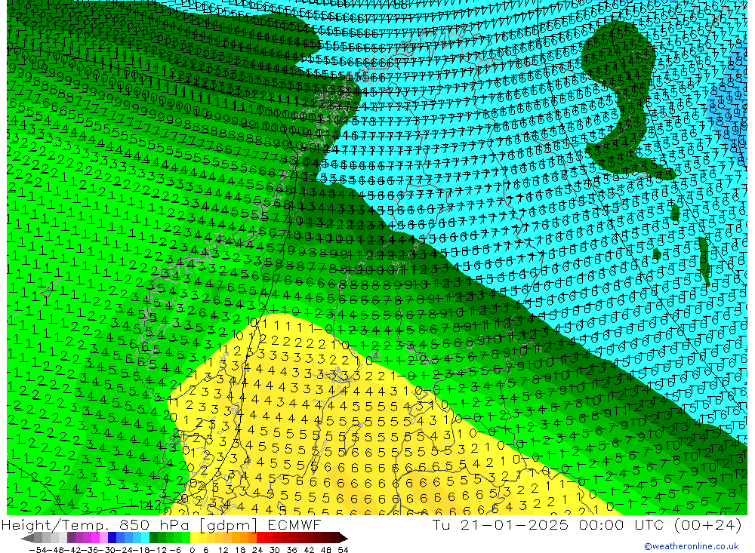The width and height of the screenshot is (755, 553).
Task: Click the bright yellow legend swatch above 0
Action: (195, 538)
